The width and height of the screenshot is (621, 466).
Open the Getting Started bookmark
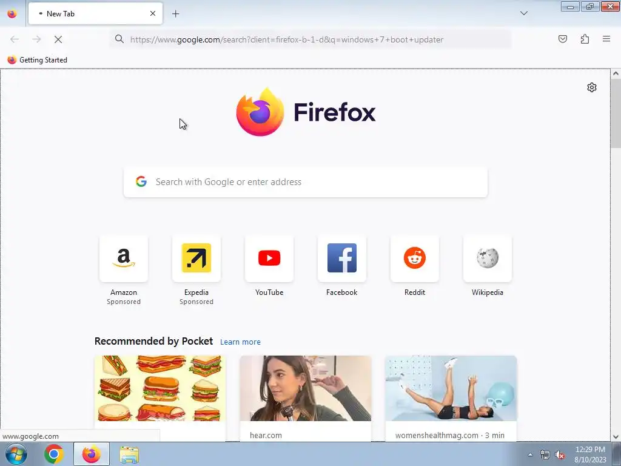37,60
